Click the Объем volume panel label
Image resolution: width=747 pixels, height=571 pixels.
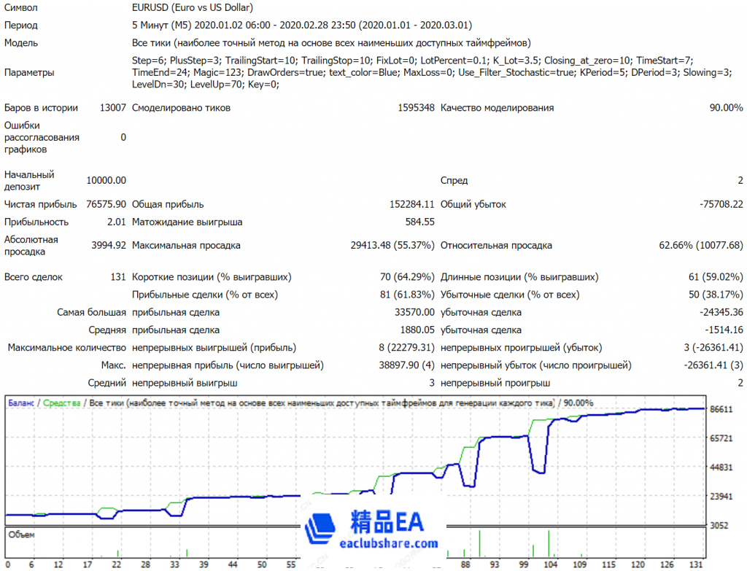pyautogui.click(x=21, y=535)
